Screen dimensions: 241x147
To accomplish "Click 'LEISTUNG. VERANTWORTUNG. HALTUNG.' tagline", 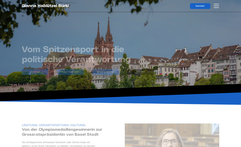I will point(54,125).
